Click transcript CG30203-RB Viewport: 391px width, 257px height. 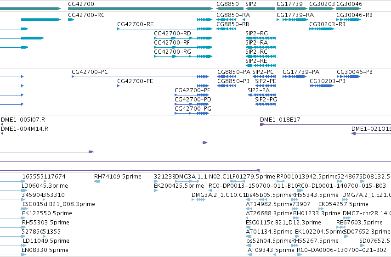tap(328, 24)
